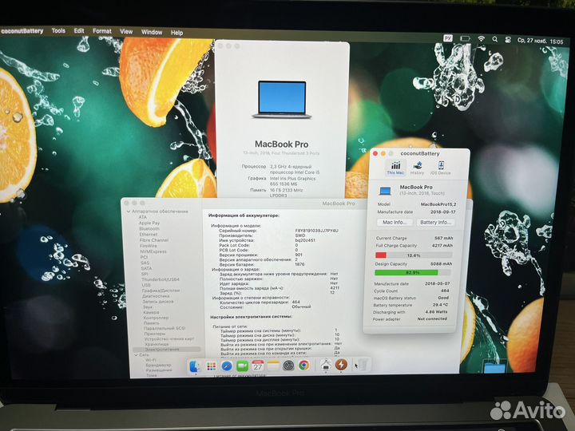This screenshot has height=431, width=575.
Task: Open Control Center in the menu bar
Action: 508,40
